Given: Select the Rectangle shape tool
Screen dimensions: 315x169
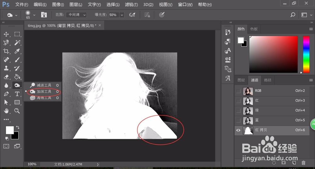Looking at the screenshot, I should tap(17, 102).
